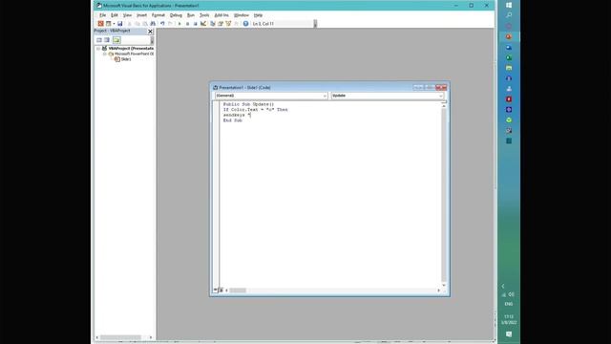This screenshot has height=344, width=611.
Task: Click the Copy toolbar icon
Action: [x=137, y=24]
